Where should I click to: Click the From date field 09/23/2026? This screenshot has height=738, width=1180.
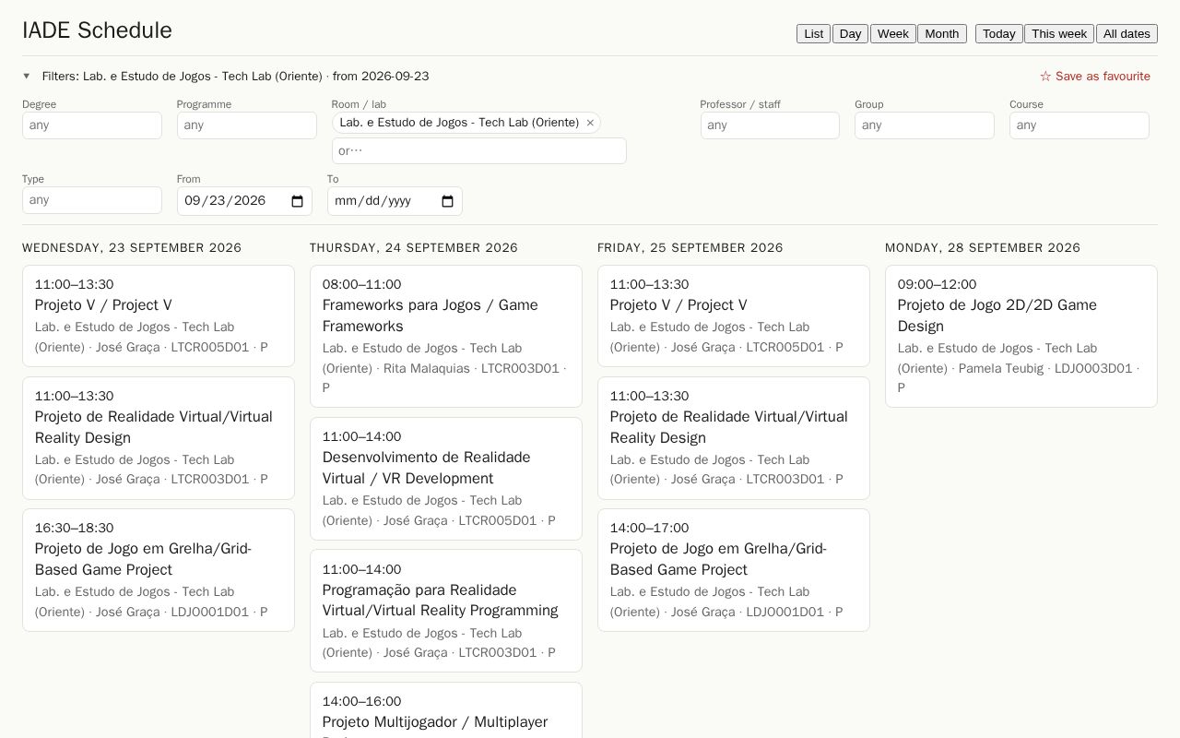pos(244,201)
